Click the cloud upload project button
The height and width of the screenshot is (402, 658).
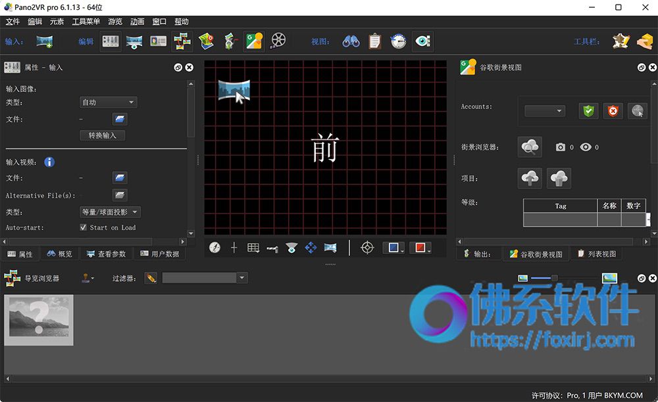click(x=530, y=179)
